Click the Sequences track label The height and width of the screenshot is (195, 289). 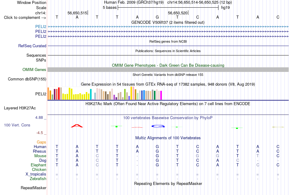tap(36, 55)
